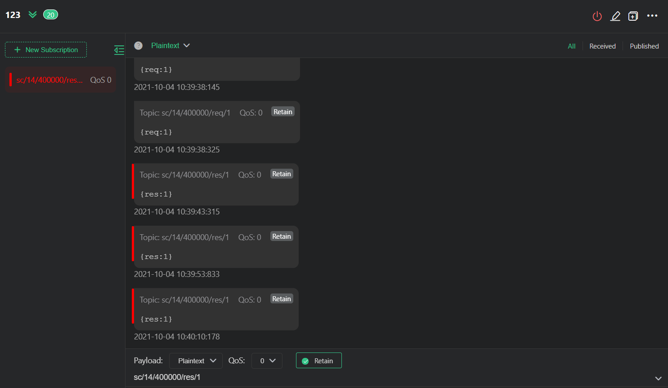Open a new window via the add icon
The image size is (668, 388).
(633, 16)
